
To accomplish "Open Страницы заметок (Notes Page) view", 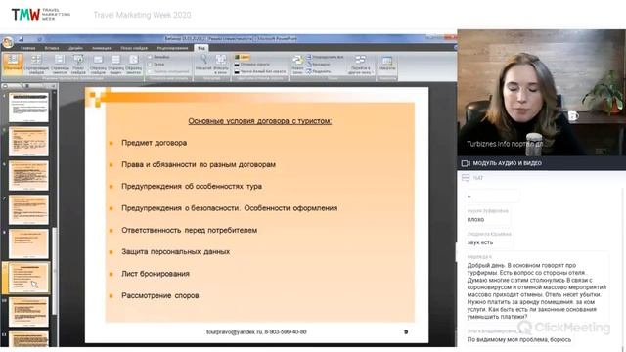I will pyautogui.click(x=60, y=64).
